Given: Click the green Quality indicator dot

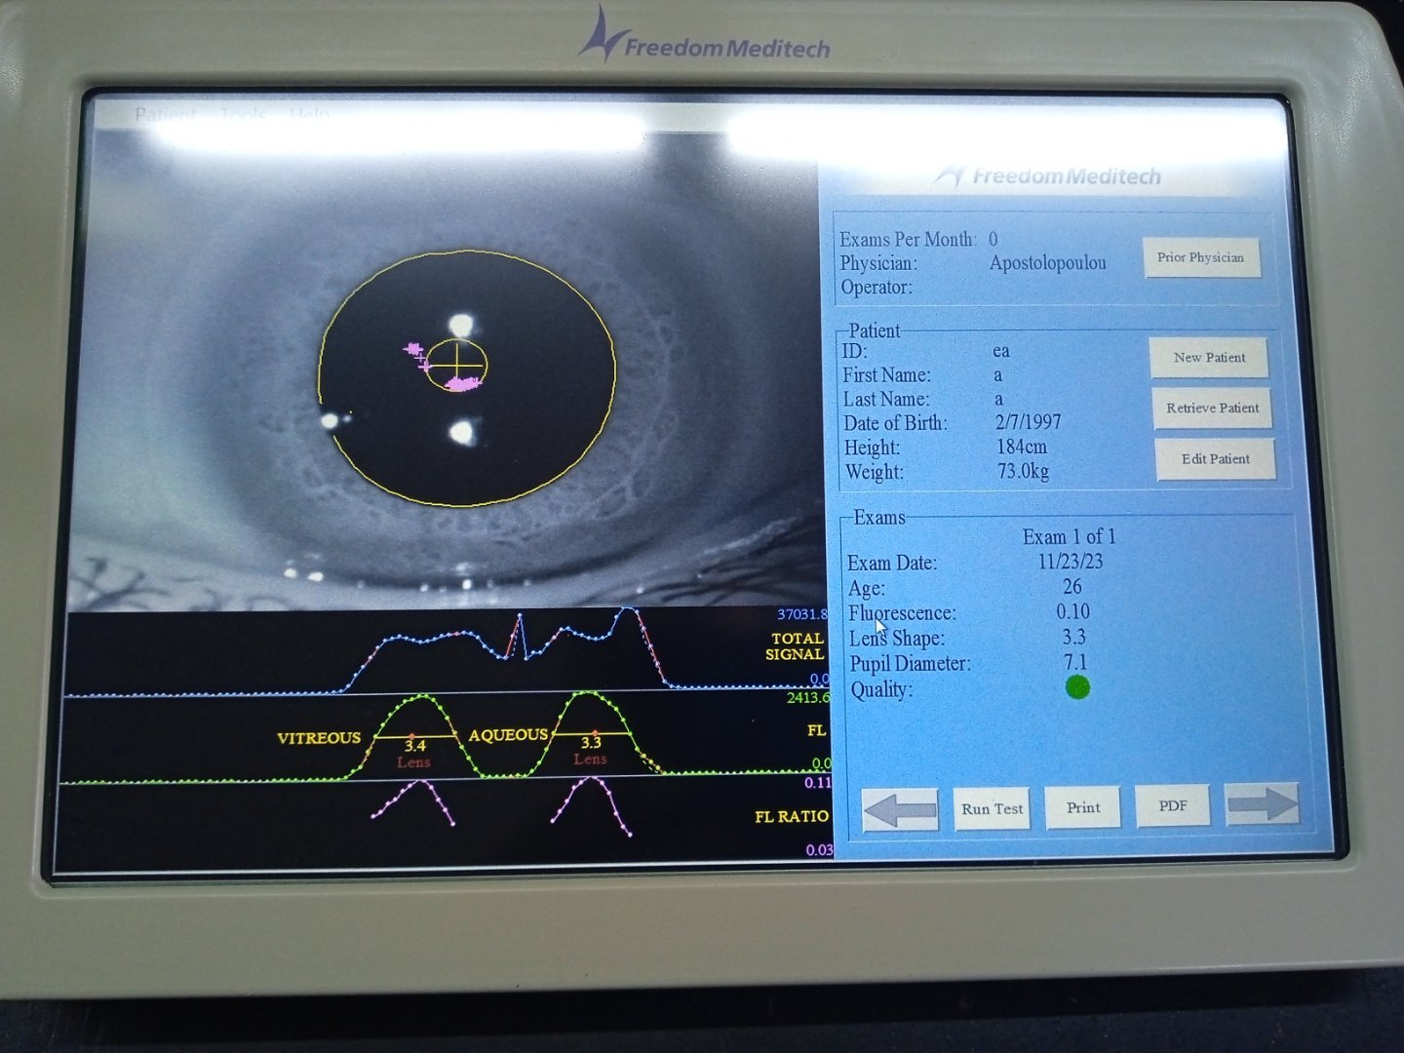Looking at the screenshot, I should click(1077, 687).
